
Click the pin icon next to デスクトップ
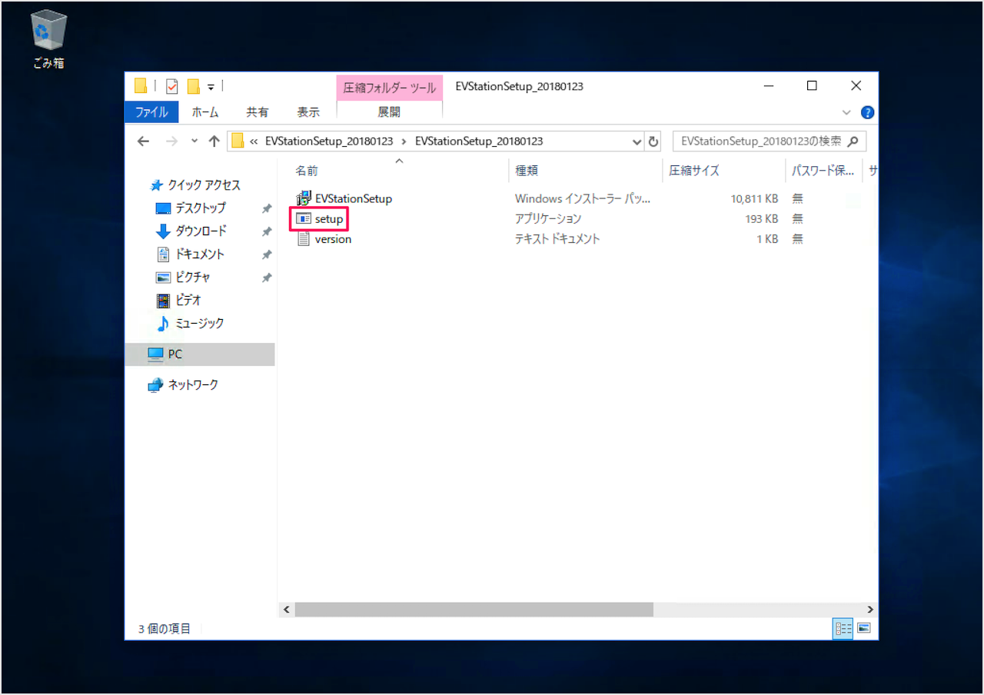[x=267, y=208]
